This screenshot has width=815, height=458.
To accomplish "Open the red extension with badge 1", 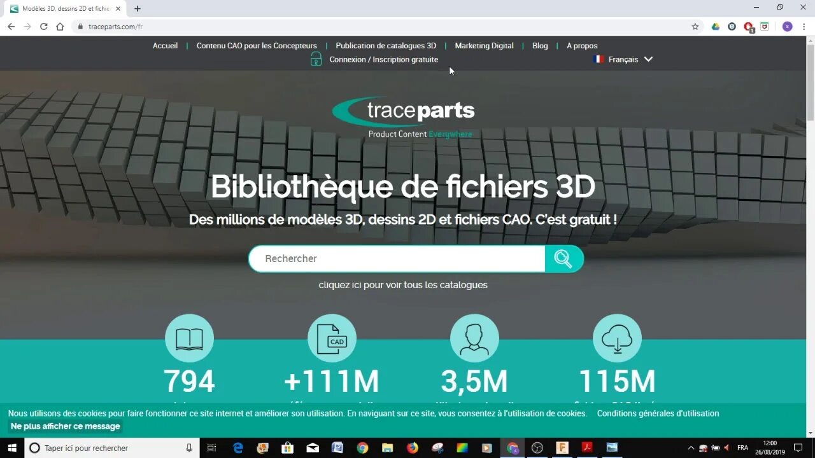I will (x=749, y=27).
